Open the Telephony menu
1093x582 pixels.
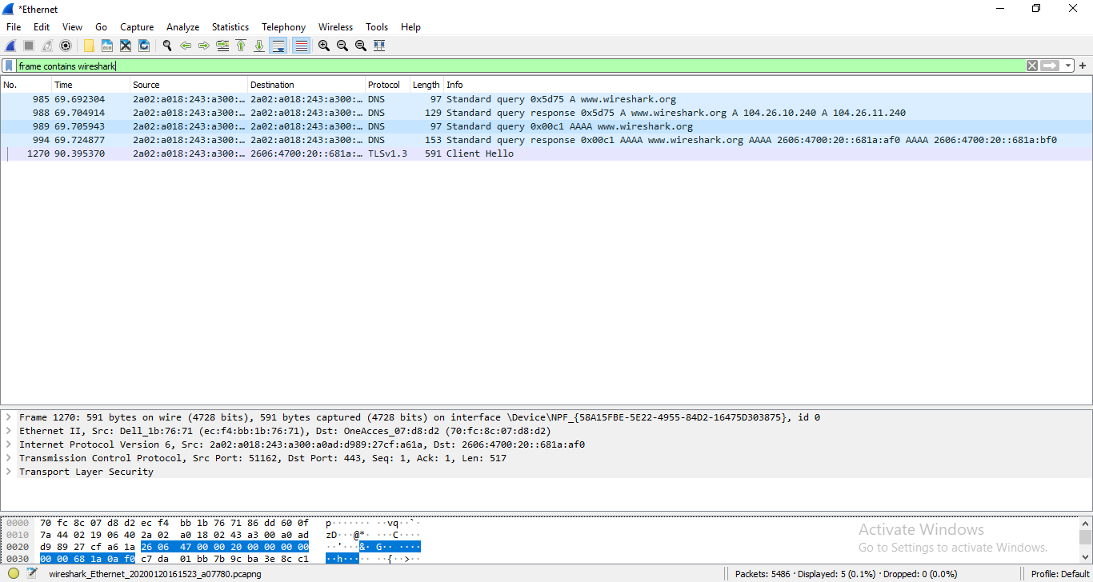(283, 27)
